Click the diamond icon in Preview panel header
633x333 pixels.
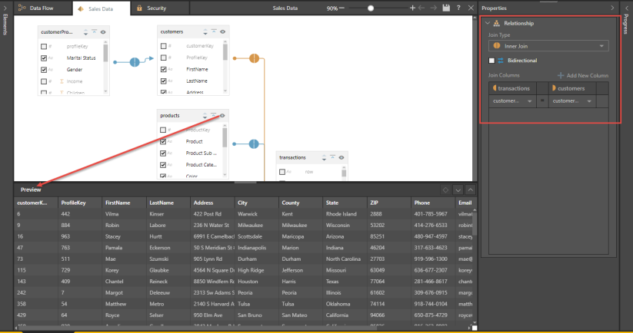coord(445,190)
